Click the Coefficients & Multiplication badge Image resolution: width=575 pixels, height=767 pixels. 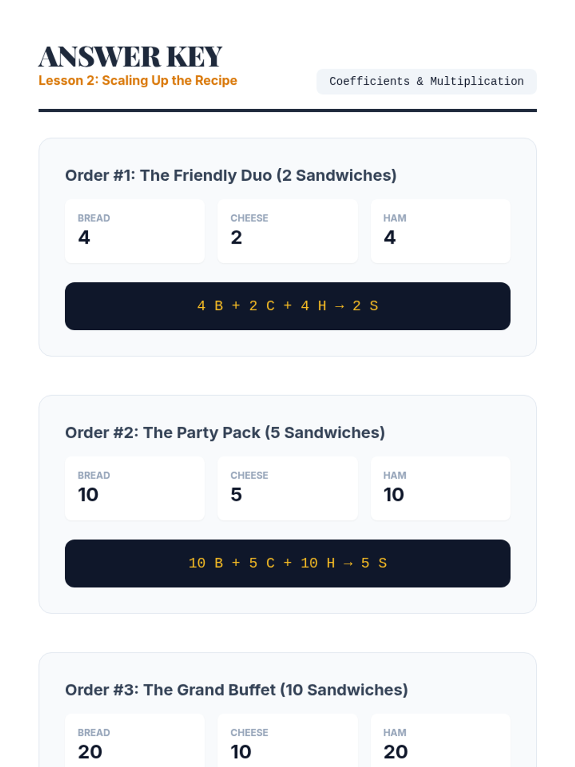(426, 81)
